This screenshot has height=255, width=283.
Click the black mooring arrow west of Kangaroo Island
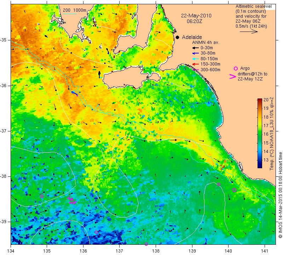tap(99, 74)
